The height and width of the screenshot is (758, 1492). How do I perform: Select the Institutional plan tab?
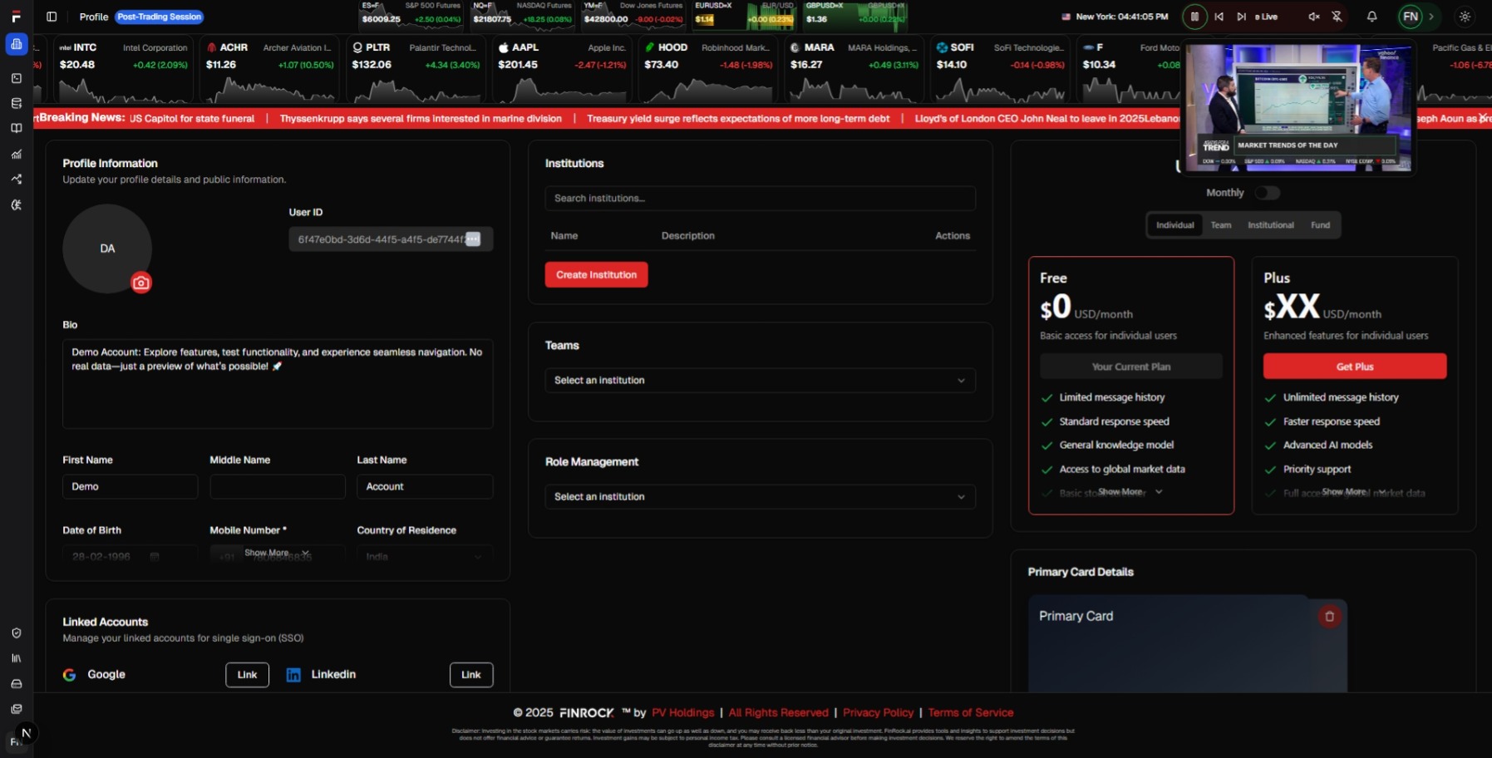coord(1270,225)
